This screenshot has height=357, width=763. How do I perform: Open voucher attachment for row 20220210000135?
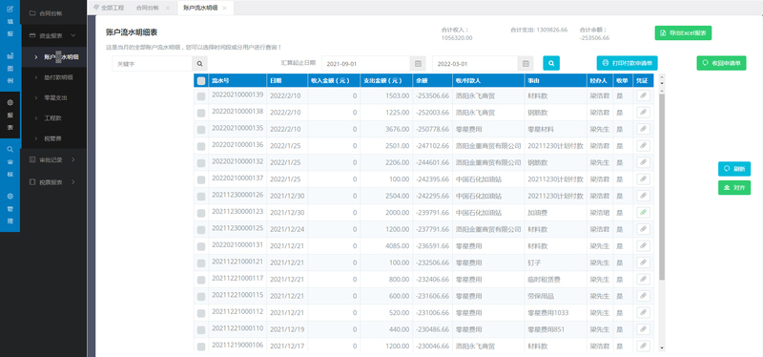[643, 129]
